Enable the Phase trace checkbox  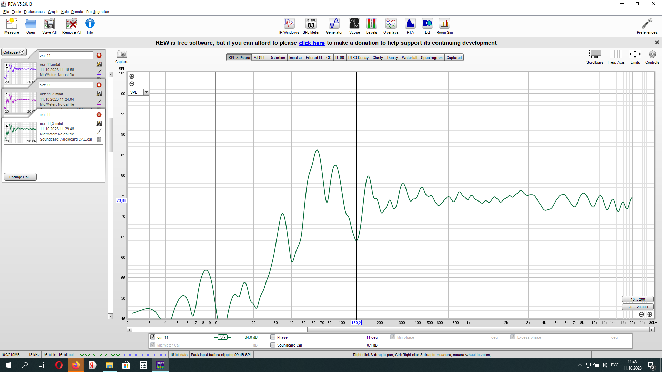[273, 337]
